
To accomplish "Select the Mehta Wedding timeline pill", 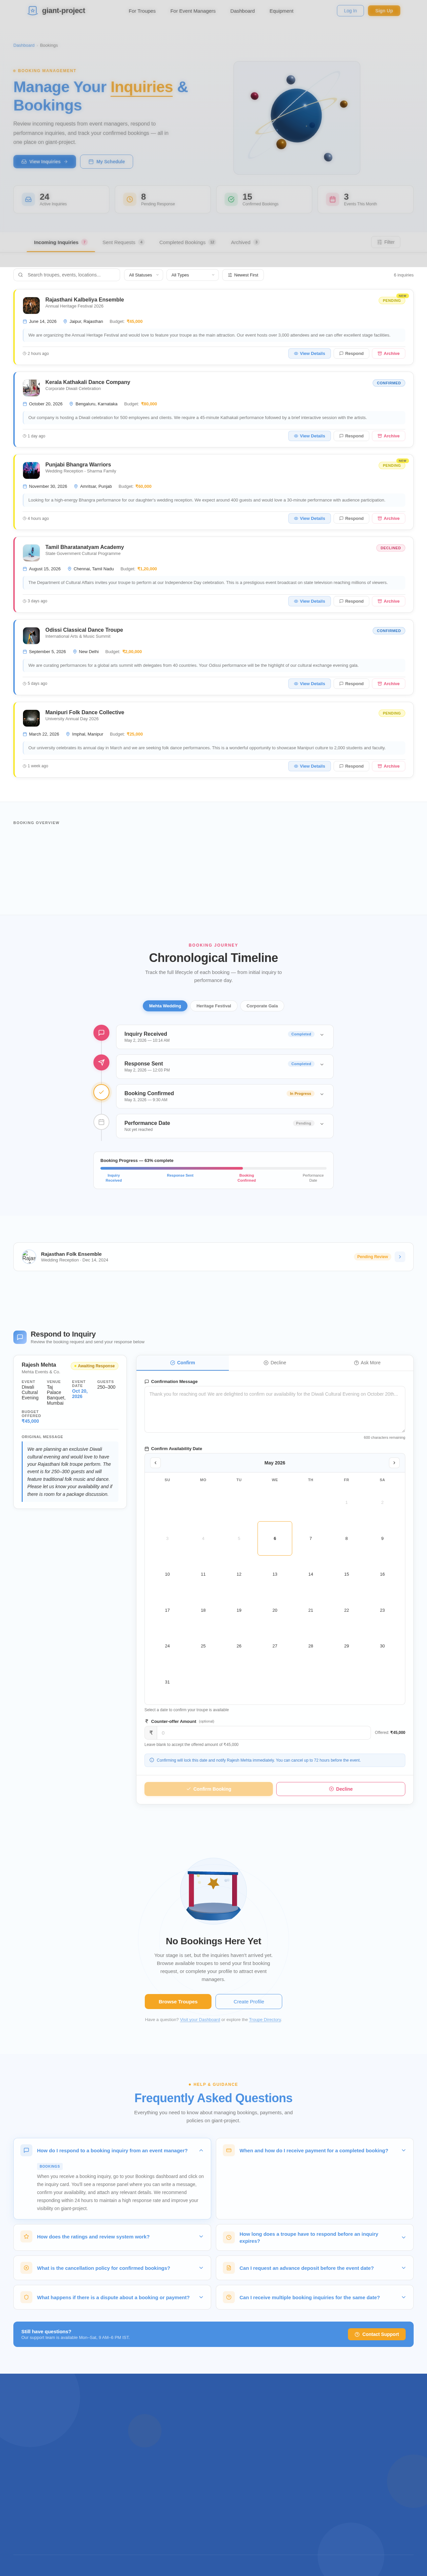I will coord(165,1006).
